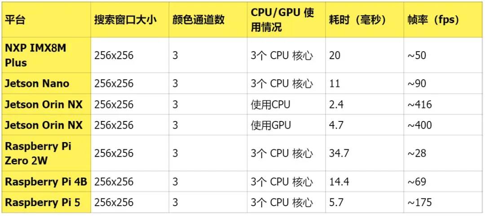Select the 使用GPU cell

pyautogui.click(x=286, y=125)
